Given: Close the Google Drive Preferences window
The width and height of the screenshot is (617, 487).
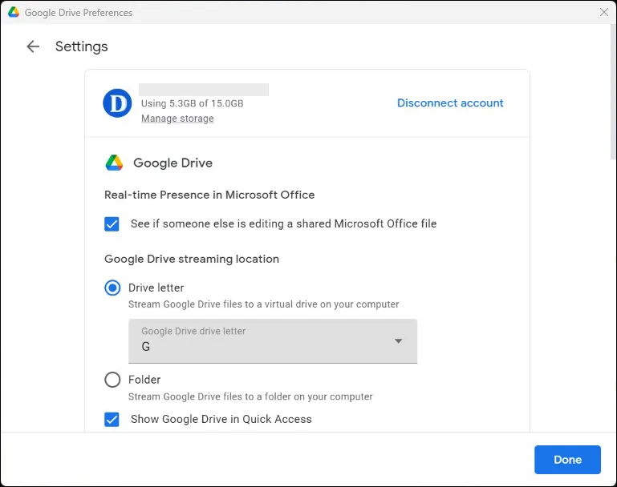Looking at the screenshot, I should tap(603, 13).
